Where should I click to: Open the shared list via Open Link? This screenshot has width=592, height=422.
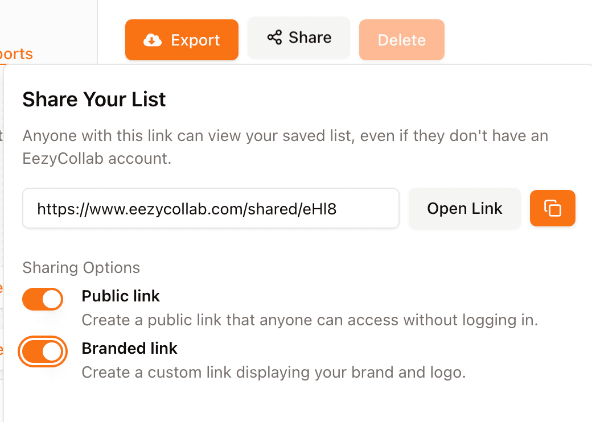(x=464, y=208)
